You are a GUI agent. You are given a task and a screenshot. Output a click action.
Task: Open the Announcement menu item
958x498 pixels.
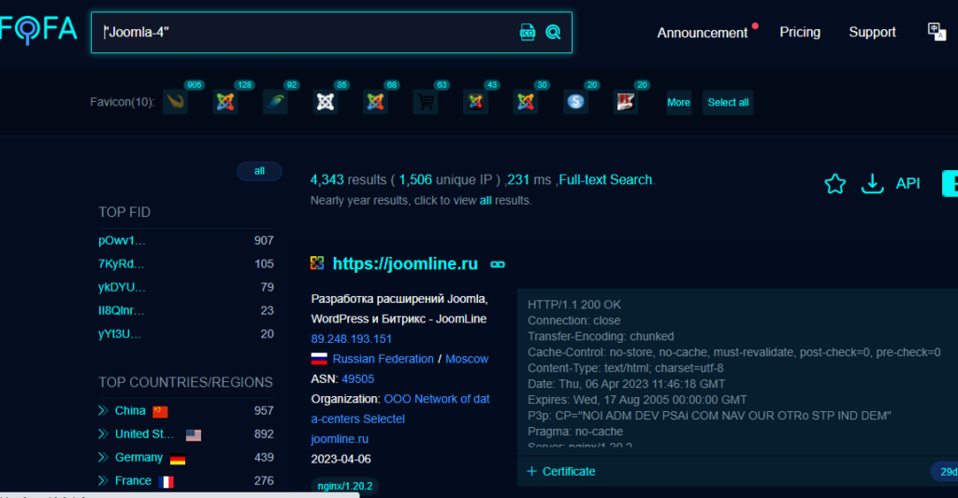click(702, 33)
